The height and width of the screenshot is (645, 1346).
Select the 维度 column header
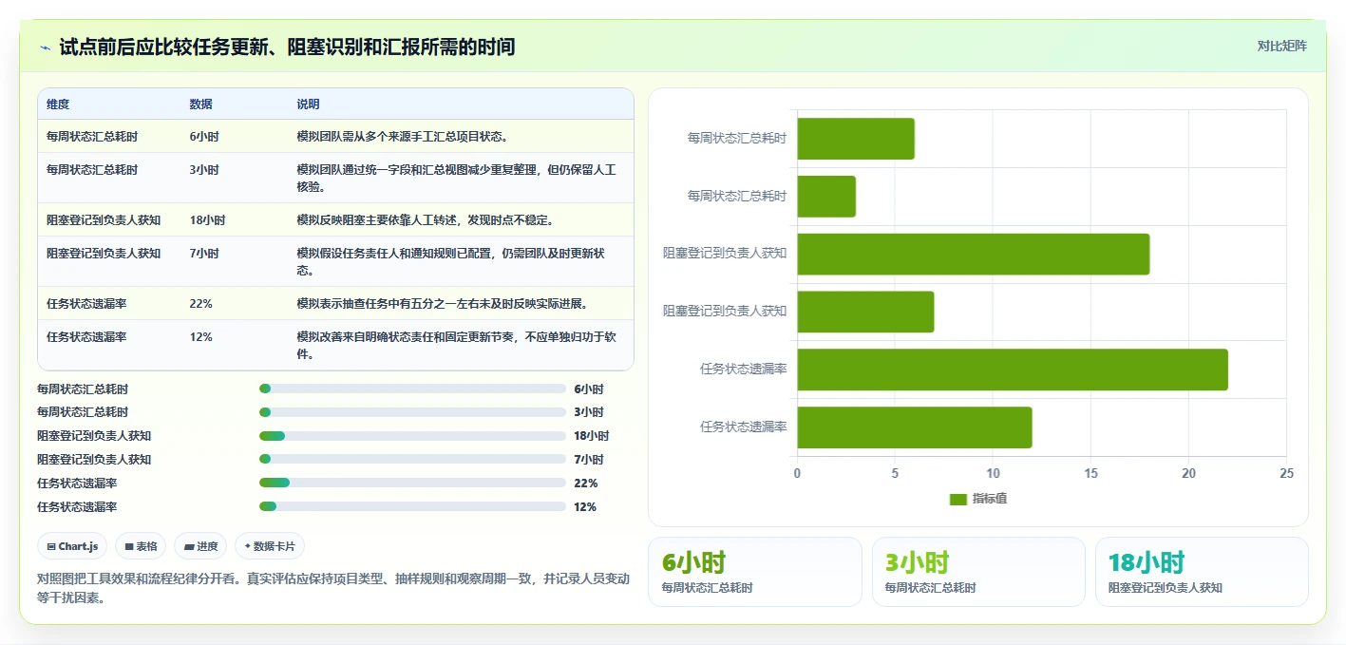click(58, 104)
